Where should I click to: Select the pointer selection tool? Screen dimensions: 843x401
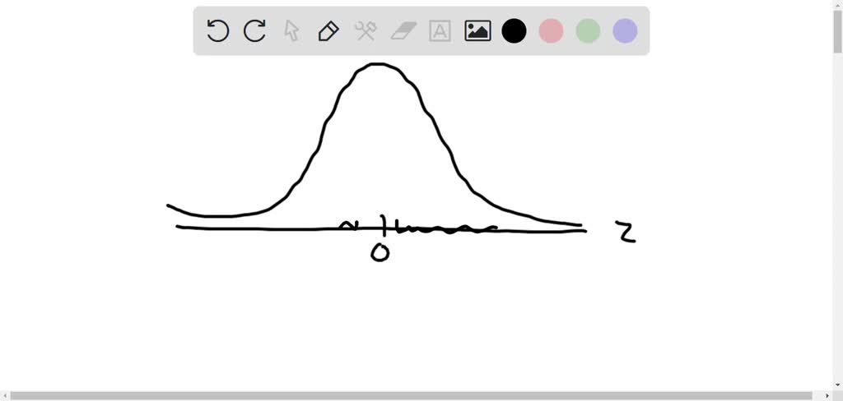pyautogui.click(x=291, y=31)
